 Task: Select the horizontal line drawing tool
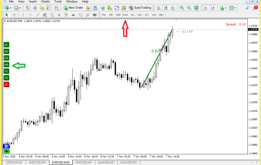(x=30, y=15)
